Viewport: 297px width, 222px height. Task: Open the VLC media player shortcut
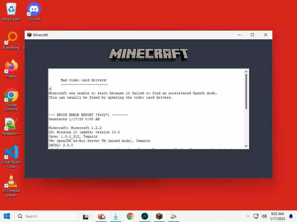click(11, 186)
